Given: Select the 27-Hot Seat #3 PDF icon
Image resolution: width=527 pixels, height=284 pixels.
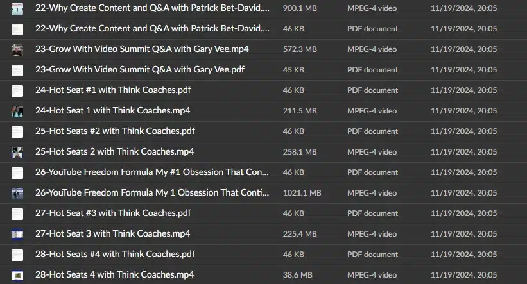Looking at the screenshot, I should pyautogui.click(x=17, y=213).
